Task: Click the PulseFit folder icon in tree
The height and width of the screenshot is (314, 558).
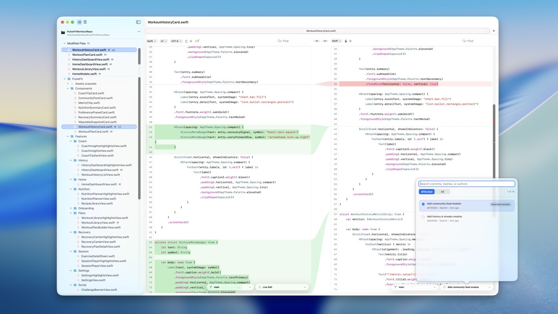Action: click(69, 79)
